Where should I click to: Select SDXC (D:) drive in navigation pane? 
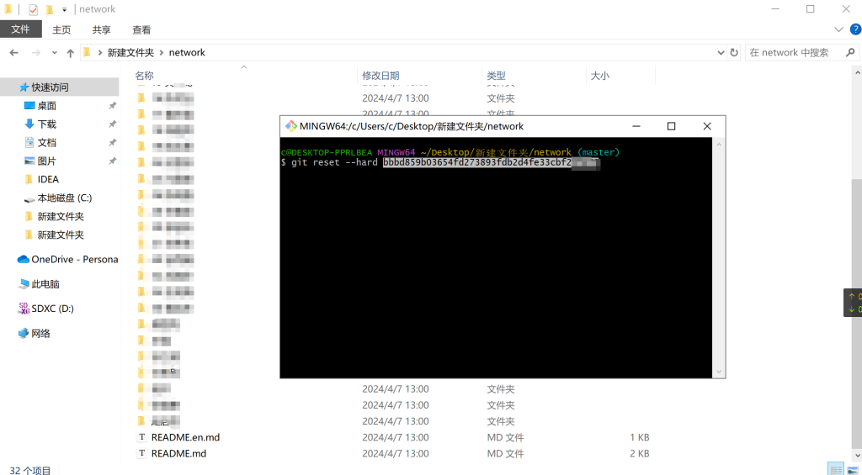[52, 309]
